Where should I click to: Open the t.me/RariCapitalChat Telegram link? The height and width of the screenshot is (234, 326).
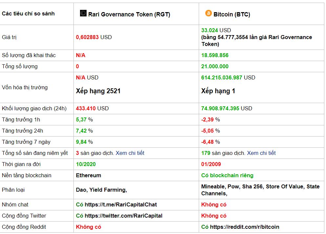coord(121,204)
